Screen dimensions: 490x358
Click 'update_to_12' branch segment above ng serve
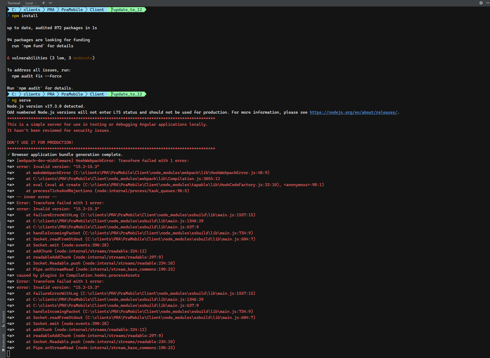[127, 94]
